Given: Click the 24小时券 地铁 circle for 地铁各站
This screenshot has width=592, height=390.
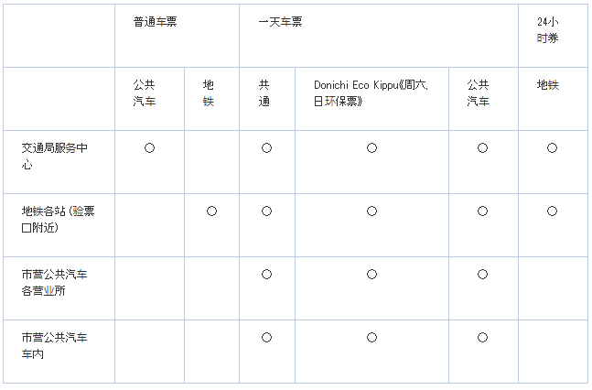Looking at the screenshot, I should coord(552,211).
